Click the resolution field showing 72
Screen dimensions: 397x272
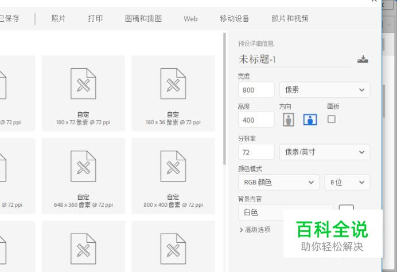point(256,152)
